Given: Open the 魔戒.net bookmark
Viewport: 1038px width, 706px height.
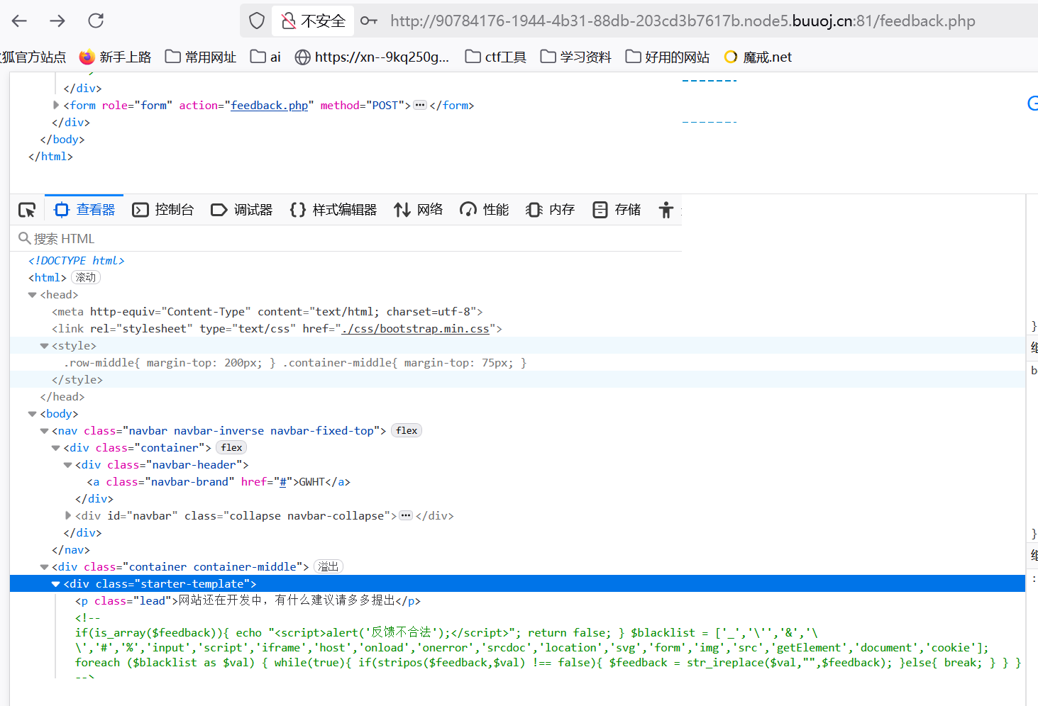Looking at the screenshot, I should (x=758, y=57).
